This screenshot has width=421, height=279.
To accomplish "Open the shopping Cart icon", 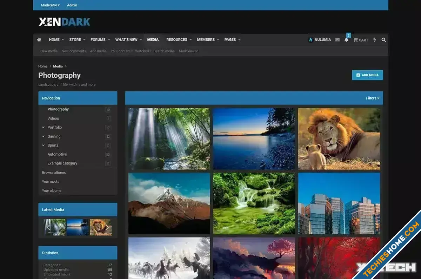I will [x=360, y=40].
